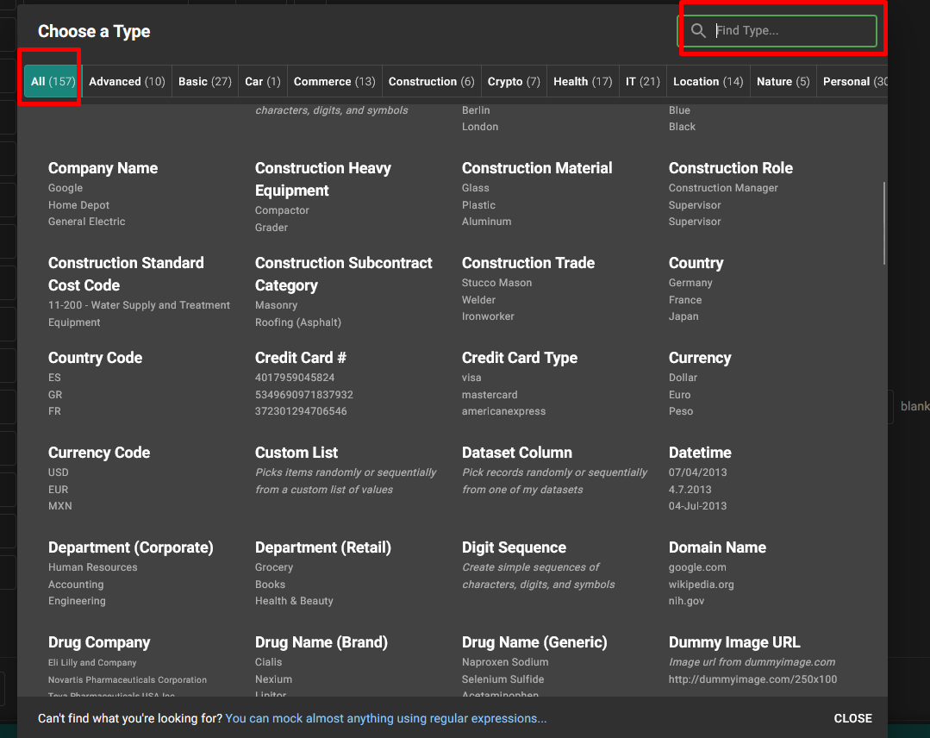This screenshot has width=930, height=738.
Task: Pick the Drug Company type
Action: coord(99,643)
